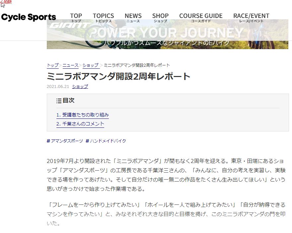Open the TOP menu item
This screenshot has width=292, height=233.
tap(76, 18)
